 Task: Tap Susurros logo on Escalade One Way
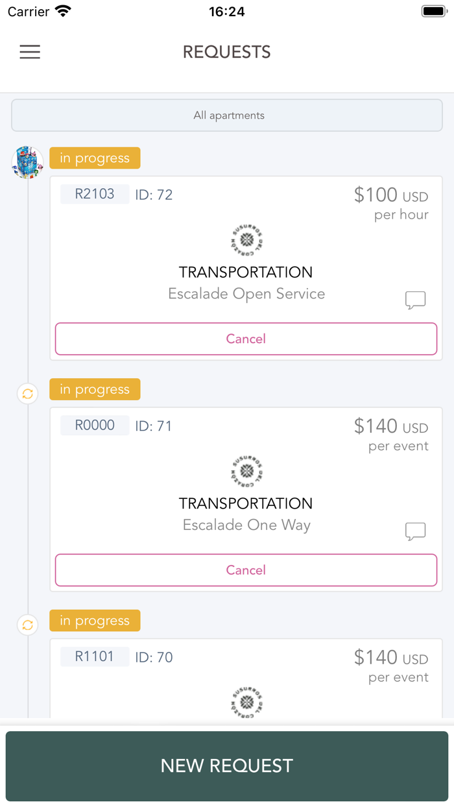246,472
